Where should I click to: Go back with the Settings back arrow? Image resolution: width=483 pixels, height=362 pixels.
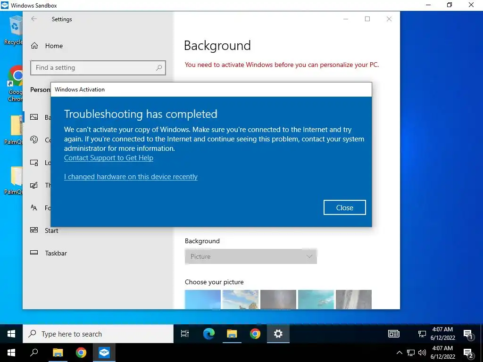(34, 19)
